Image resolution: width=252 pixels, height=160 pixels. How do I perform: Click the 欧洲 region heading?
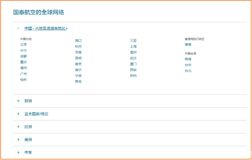[28, 127]
